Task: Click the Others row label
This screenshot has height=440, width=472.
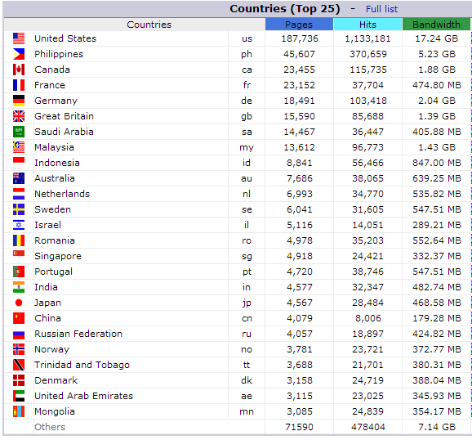Action: [x=50, y=427]
